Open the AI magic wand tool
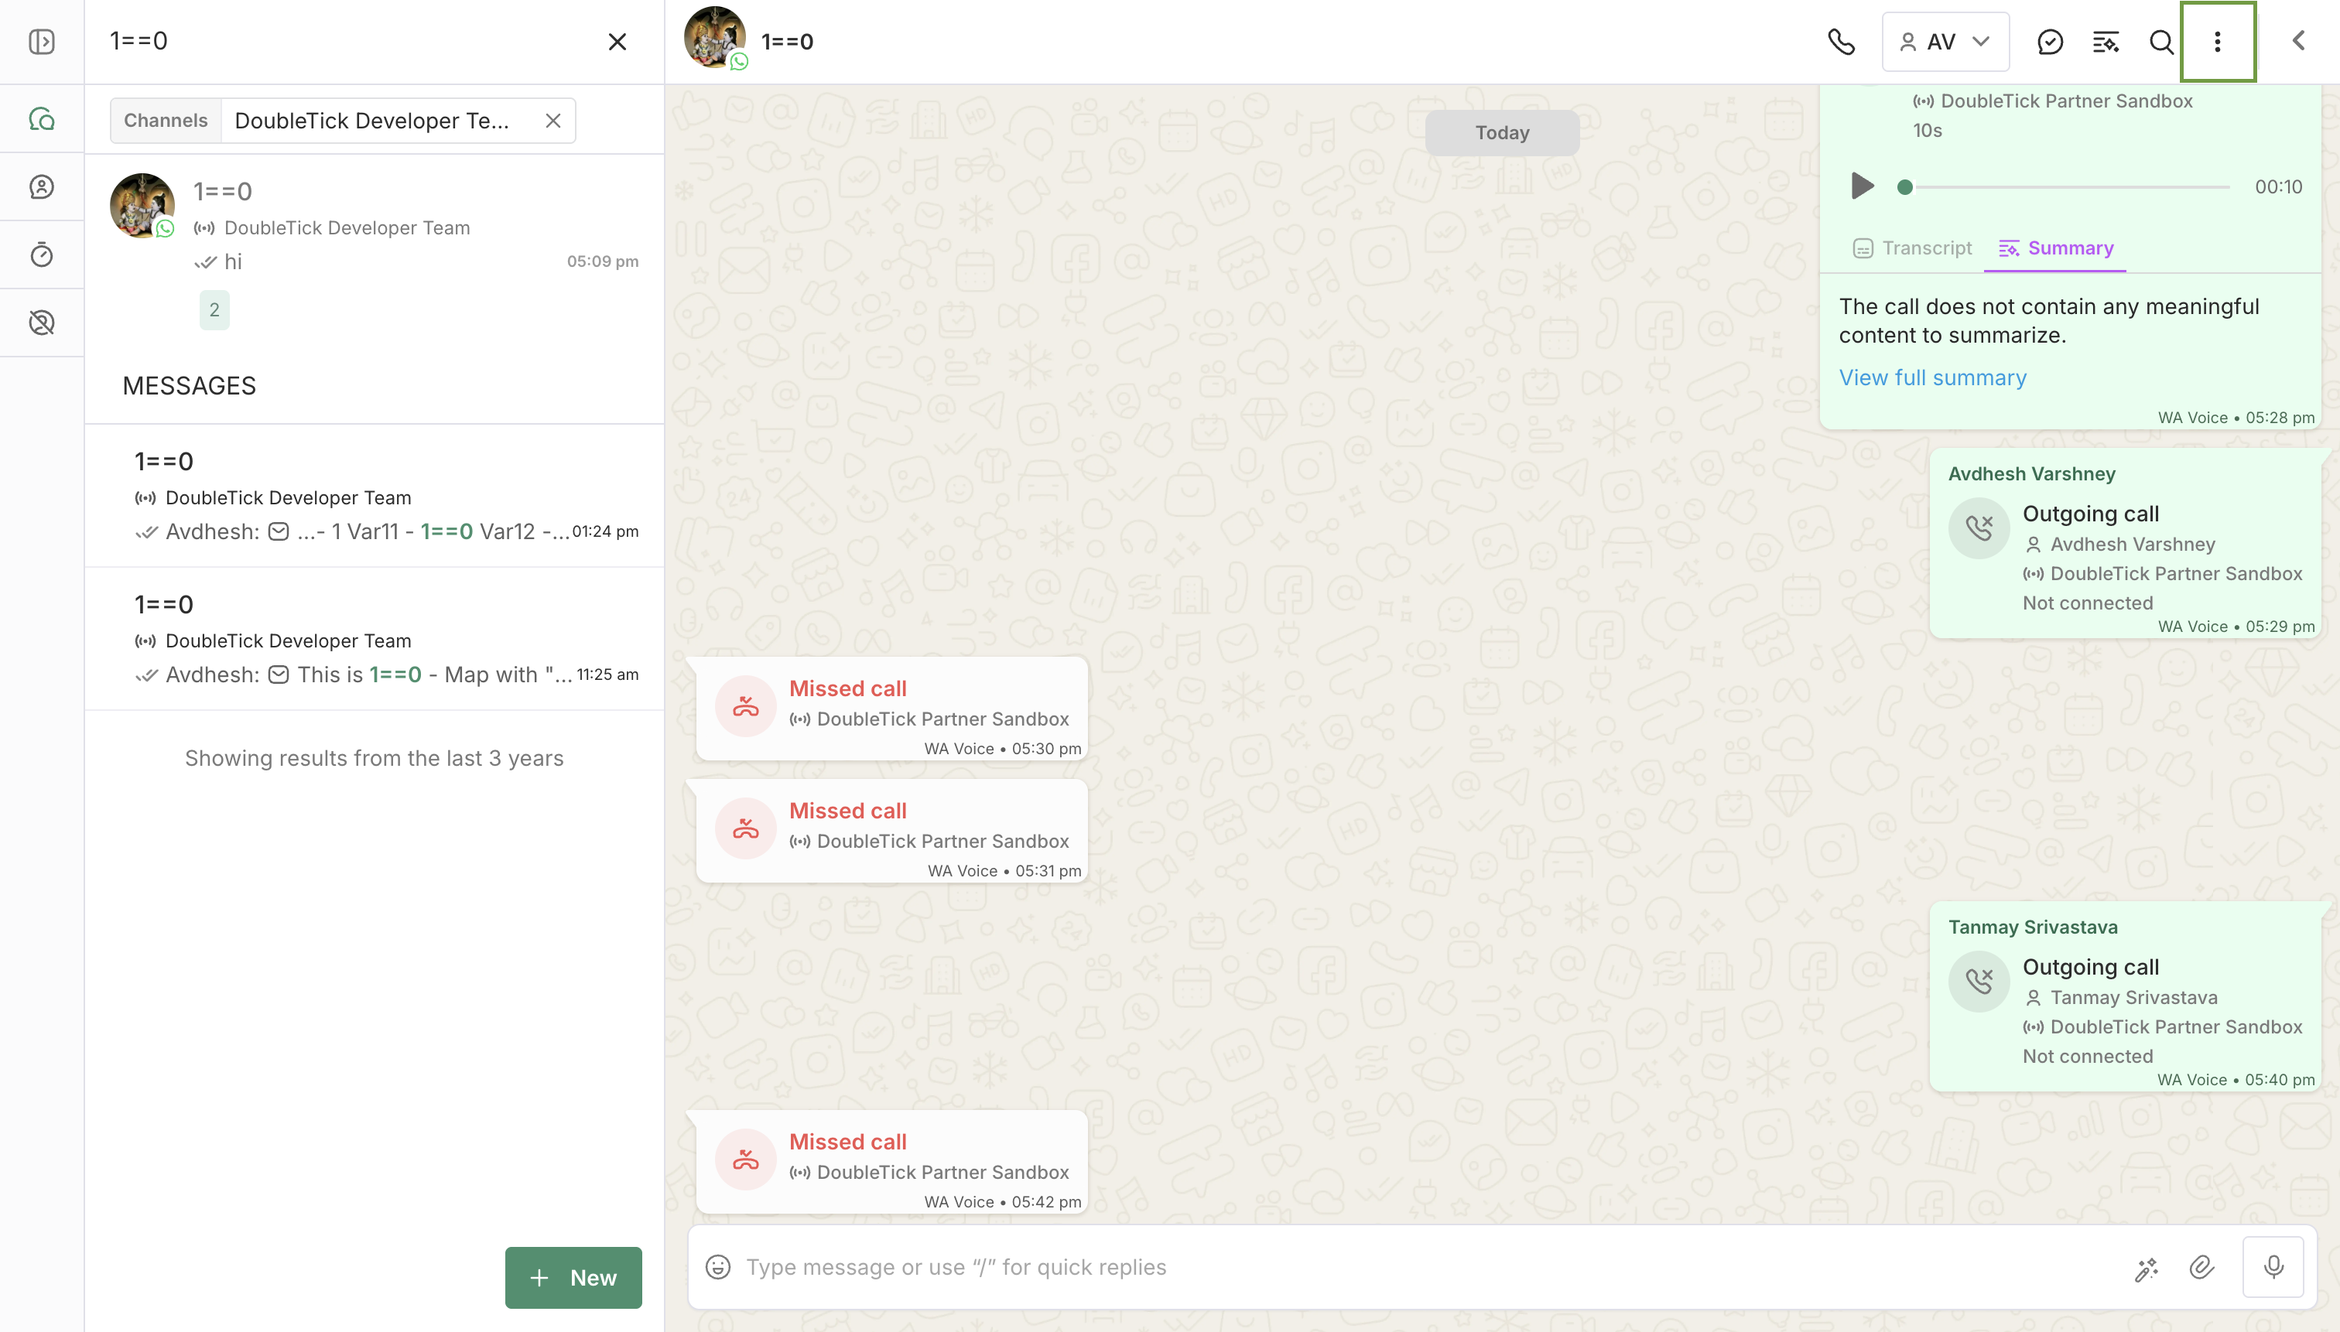Screen dimensions: 2340x1332 (x=2146, y=1268)
